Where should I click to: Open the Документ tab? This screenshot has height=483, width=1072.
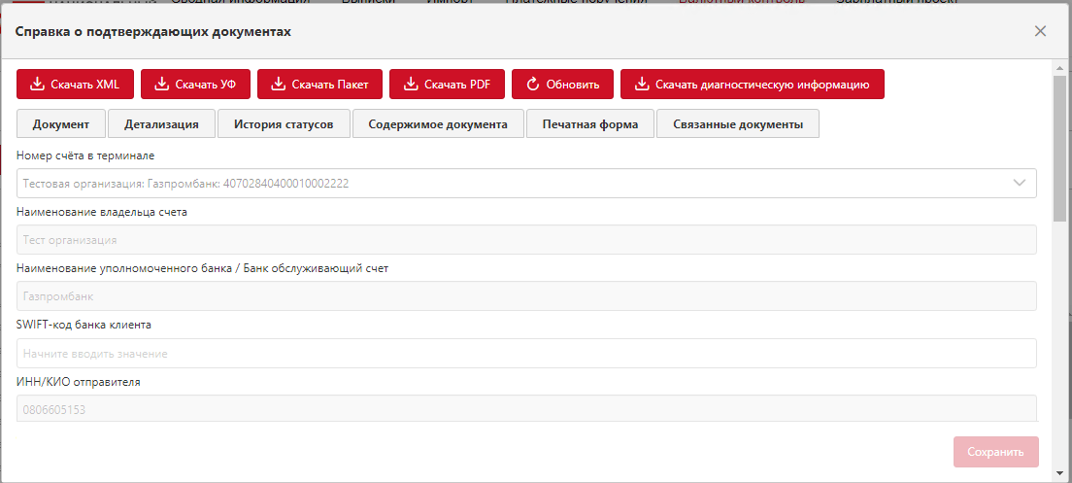(x=61, y=124)
